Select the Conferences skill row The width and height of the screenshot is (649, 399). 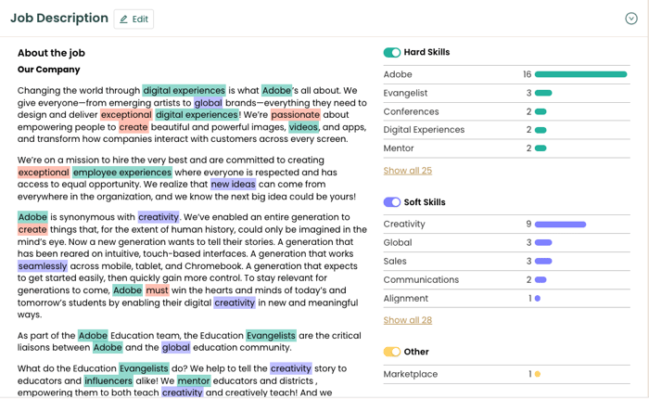[506, 111]
